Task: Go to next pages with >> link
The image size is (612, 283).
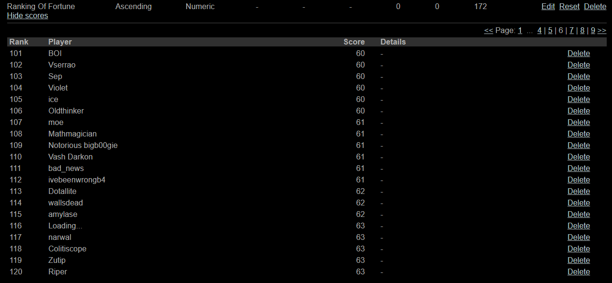Action: coord(602,31)
